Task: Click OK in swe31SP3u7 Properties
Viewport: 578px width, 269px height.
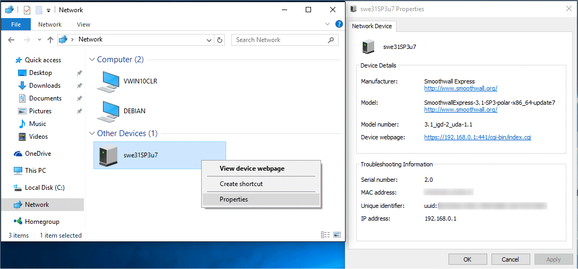Action: (468, 259)
